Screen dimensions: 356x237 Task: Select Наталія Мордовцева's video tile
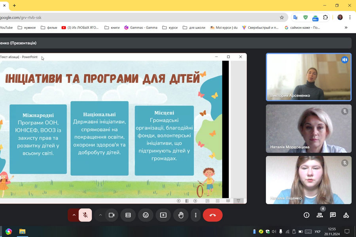point(308,128)
